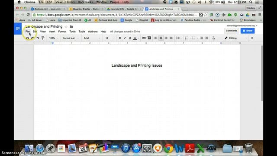
Task: Open the Pandora Radio bookmark
Action: click(194, 20)
